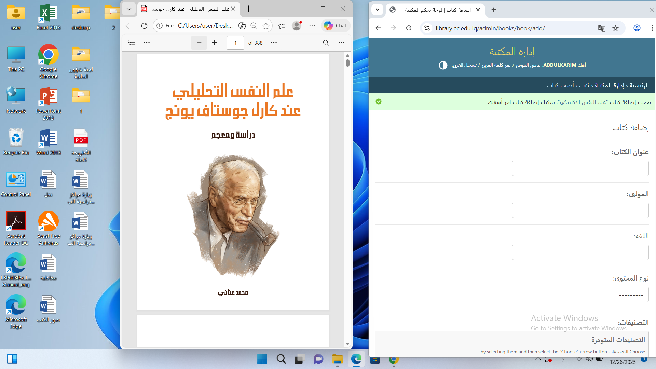The width and height of the screenshot is (656, 369).
Task: Go to كتب breadcrumb link
Action: coord(584,85)
